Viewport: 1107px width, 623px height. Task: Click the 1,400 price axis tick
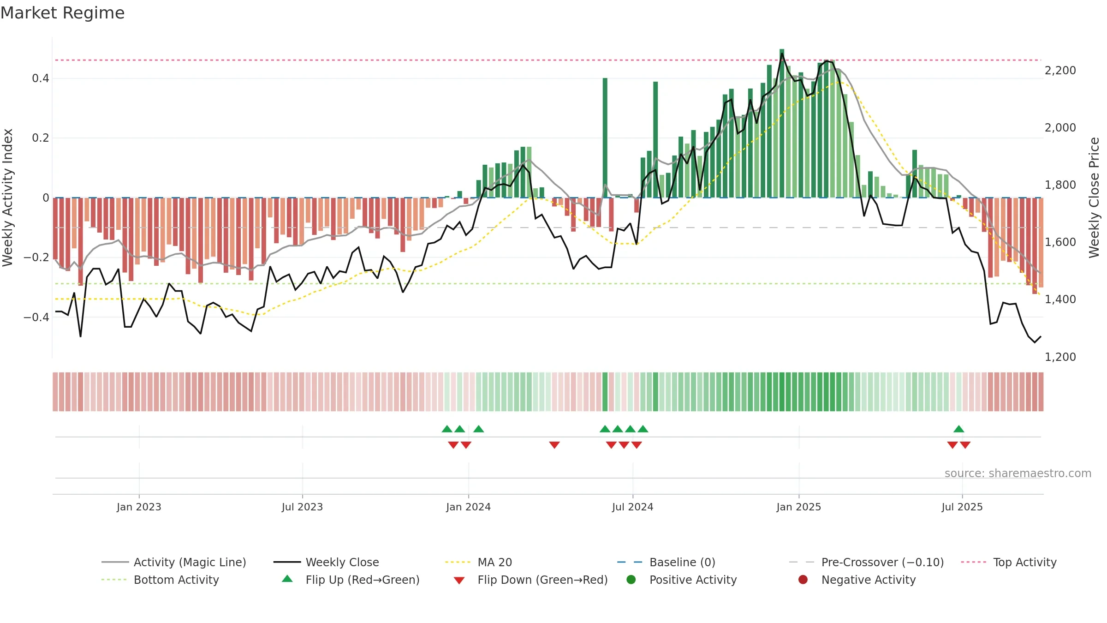pos(1060,299)
